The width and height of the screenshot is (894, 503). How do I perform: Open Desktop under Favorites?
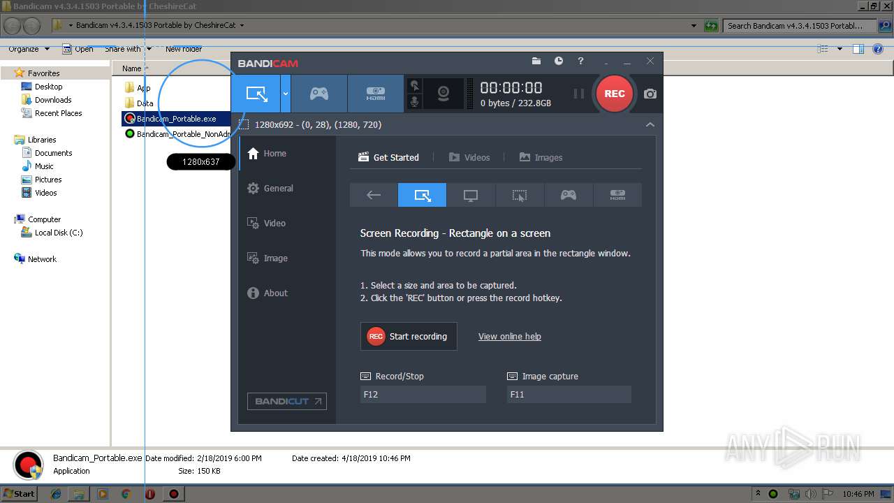click(48, 87)
